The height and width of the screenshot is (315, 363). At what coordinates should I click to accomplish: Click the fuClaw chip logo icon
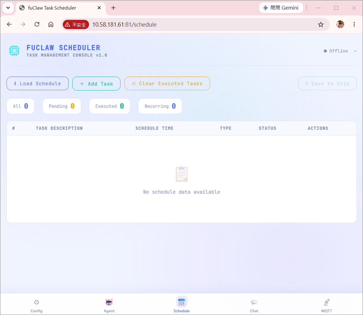coord(14,50)
